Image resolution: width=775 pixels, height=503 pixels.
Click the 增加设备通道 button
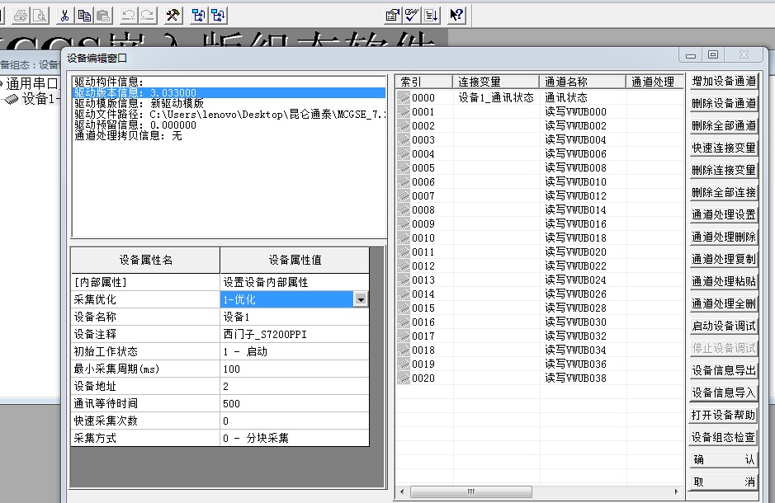coord(724,82)
